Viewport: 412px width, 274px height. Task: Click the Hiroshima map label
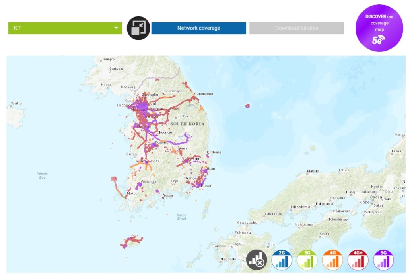pos(300,207)
